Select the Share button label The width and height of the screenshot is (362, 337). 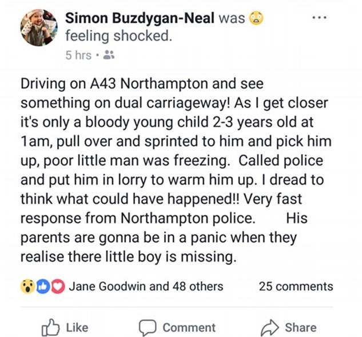click(301, 327)
